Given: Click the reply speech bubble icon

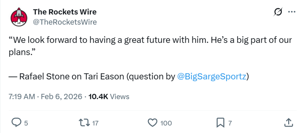Looking at the screenshot, I should [x=16, y=123].
